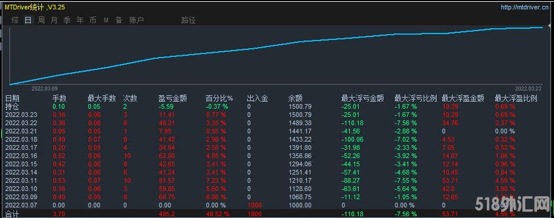The width and height of the screenshot is (554, 218).
Task: Click the 手数 column header
Action: pos(60,99)
